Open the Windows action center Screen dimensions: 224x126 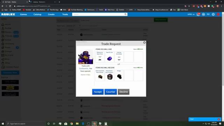click(x=220, y=124)
